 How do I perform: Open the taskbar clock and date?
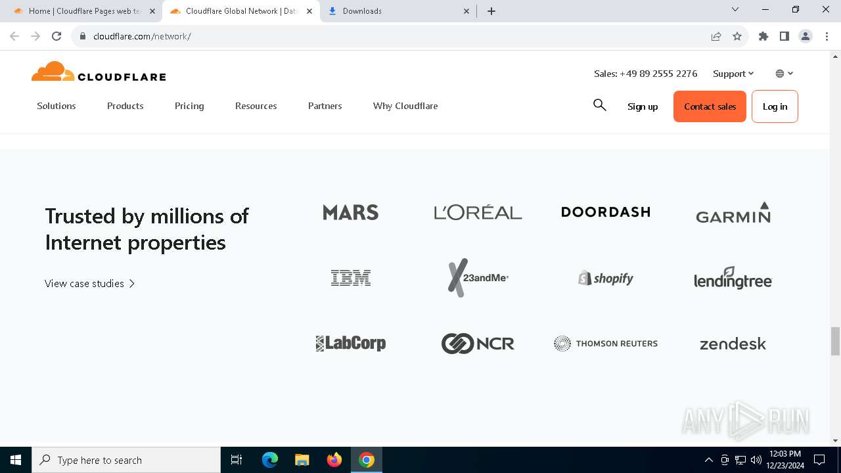pos(784,460)
